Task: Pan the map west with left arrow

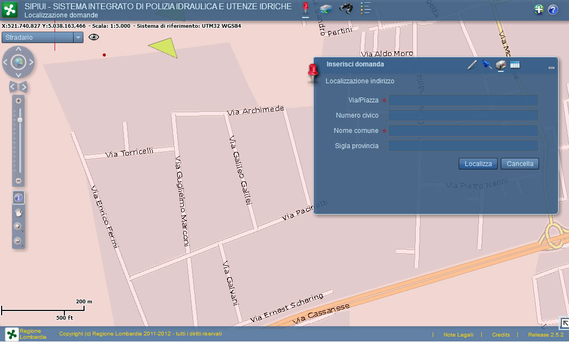Action: pos(5,62)
